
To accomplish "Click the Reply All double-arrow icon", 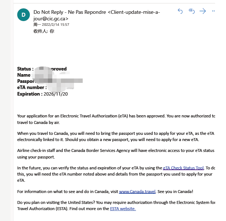I will [x=192, y=11].
